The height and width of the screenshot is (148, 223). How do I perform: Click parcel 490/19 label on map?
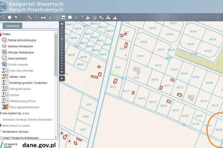tap(71, 55)
